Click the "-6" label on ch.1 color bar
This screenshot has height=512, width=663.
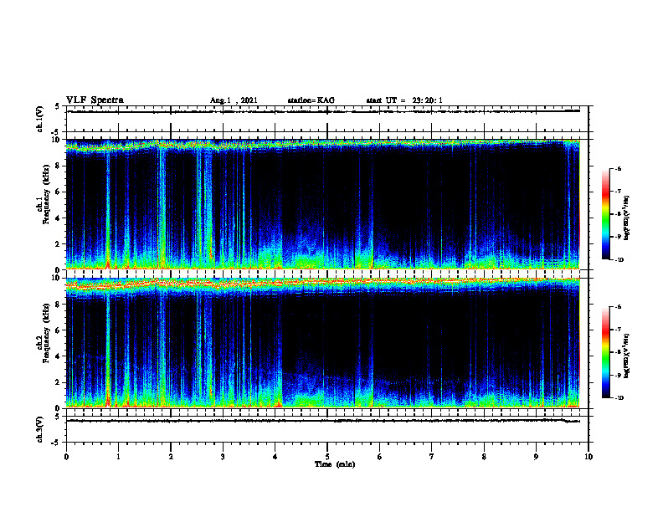[618, 168]
